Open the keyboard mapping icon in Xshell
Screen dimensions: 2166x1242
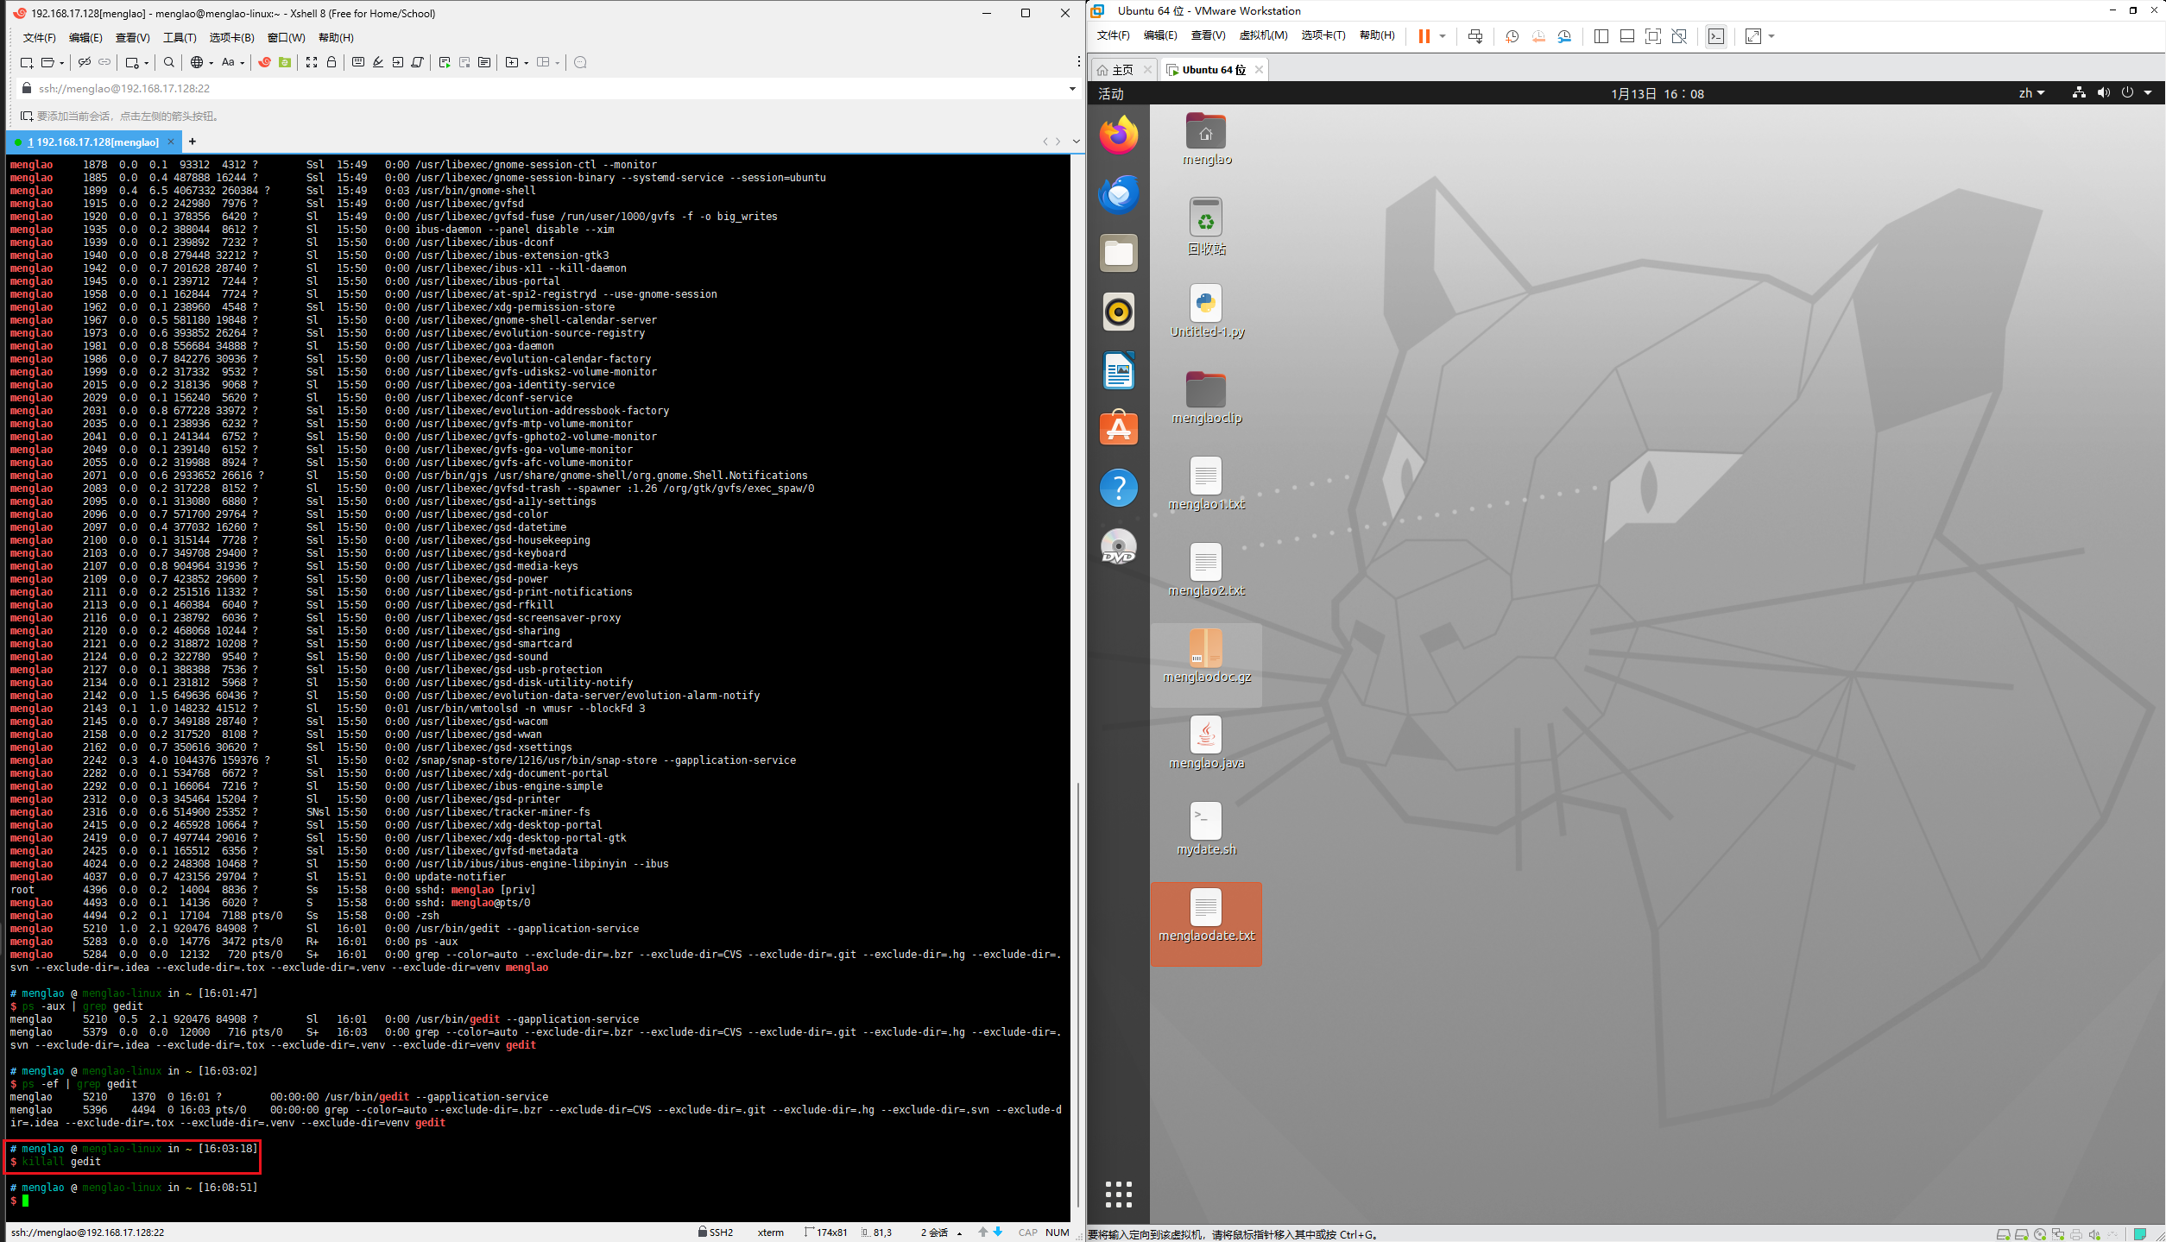point(358,62)
